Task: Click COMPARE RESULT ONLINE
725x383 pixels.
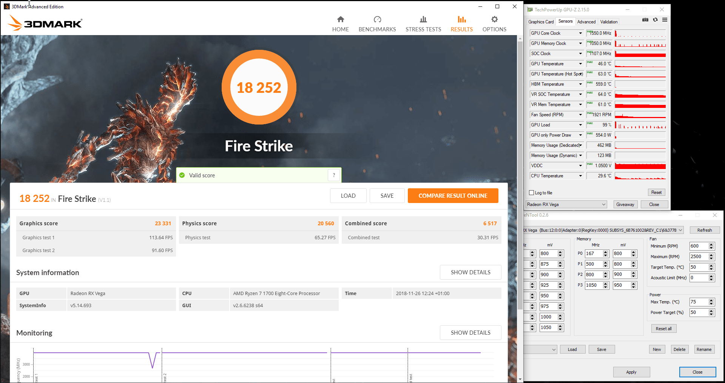Action: click(453, 196)
